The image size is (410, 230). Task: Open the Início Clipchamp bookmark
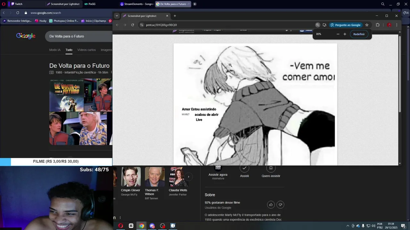click(94, 21)
